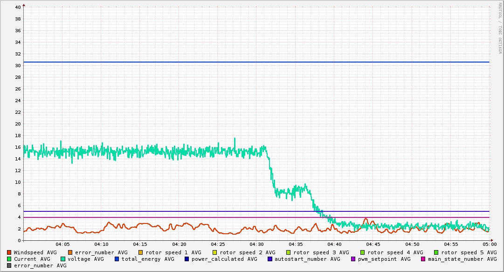Click the orange error_number AVG legend swatch
The height and width of the screenshot is (272, 504).
tap(70, 252)
